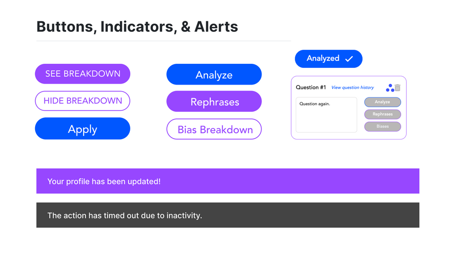This screenshot has height=261, width=464.
Task: Click the checkmark in the Analyzed indicator
Action: [349, 59]
